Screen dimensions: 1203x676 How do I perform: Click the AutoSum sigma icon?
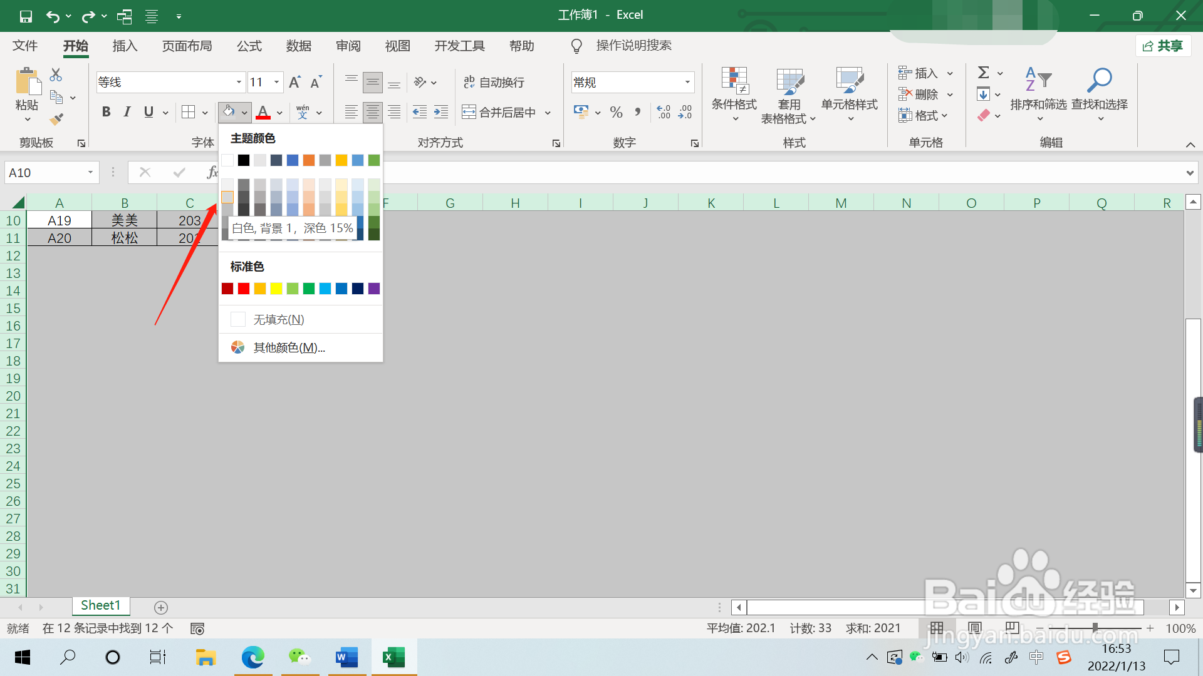coord(984,73)
